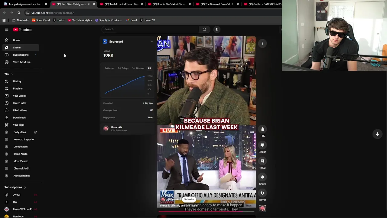Open Subscriptions in the sidebar

click(21, 55)
